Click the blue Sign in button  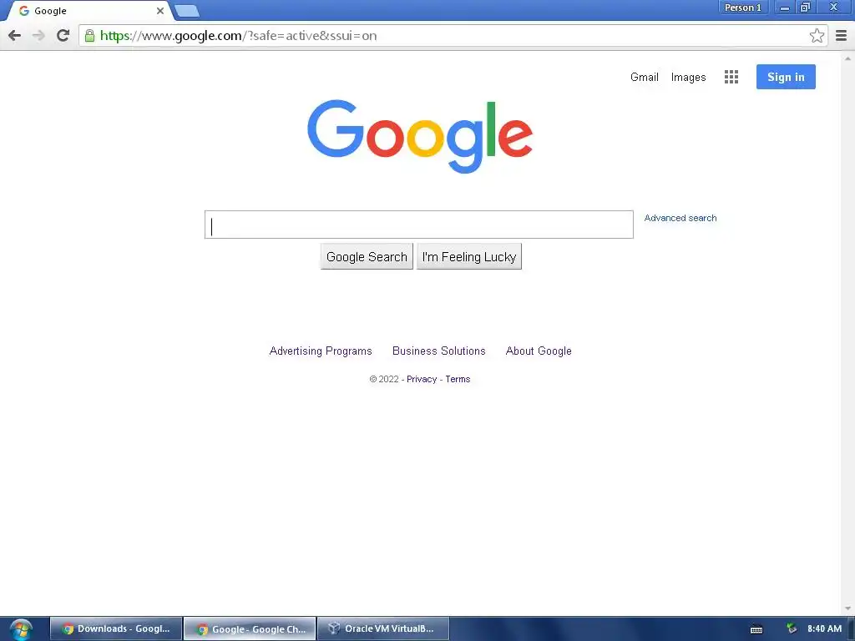786,77
